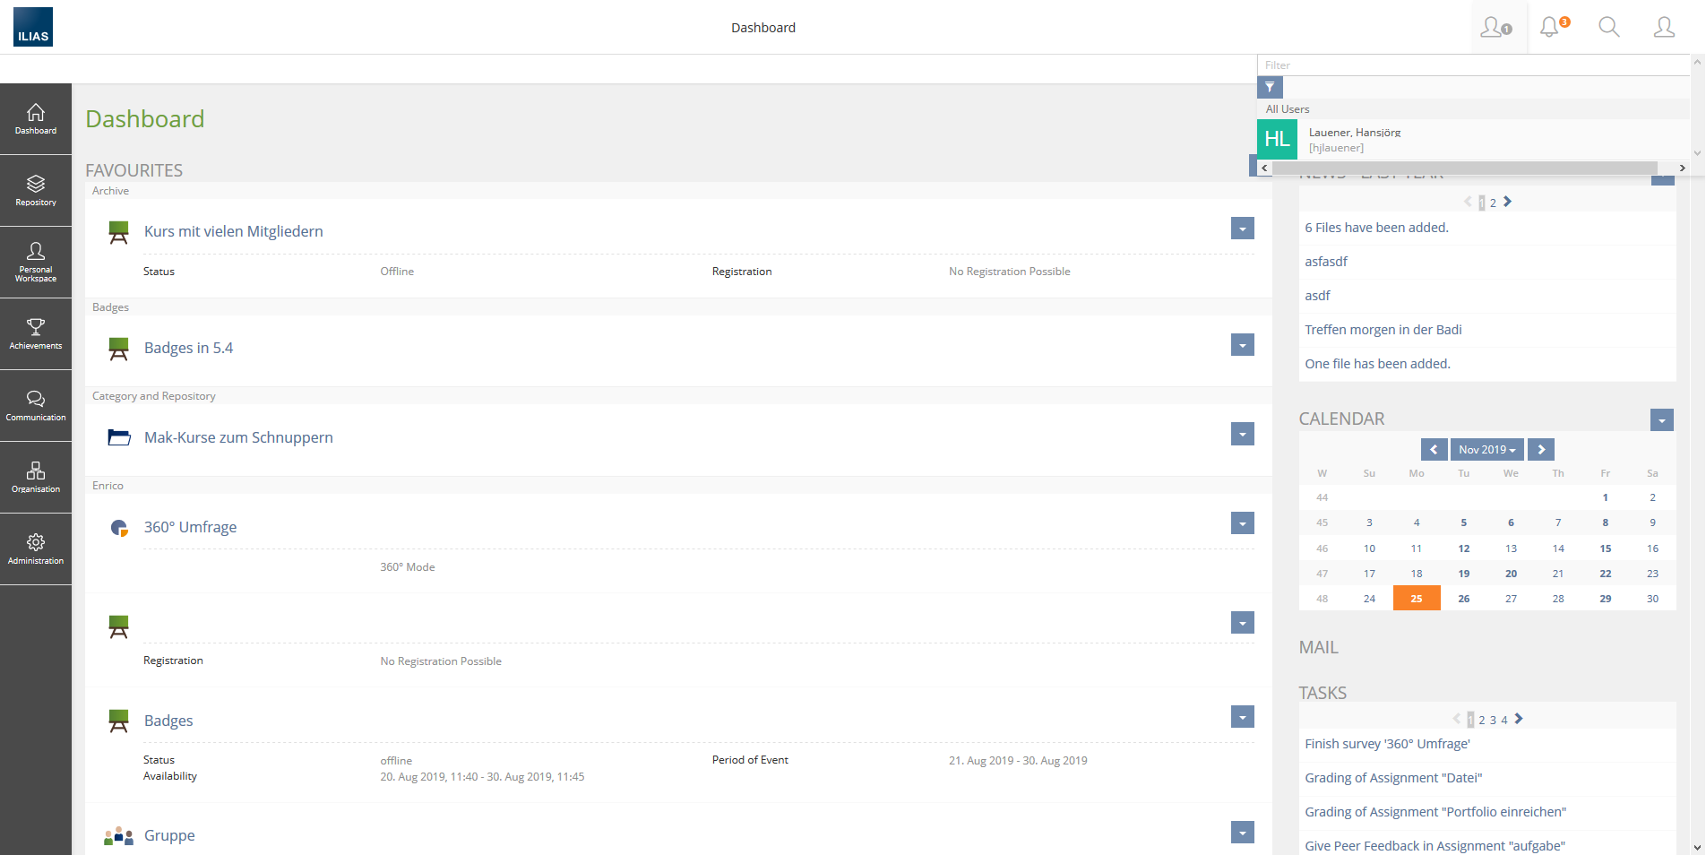Open task Grading of Assignment "Datei"
This screenshot has height=855, width=1706.
[x=1393, y=778]
